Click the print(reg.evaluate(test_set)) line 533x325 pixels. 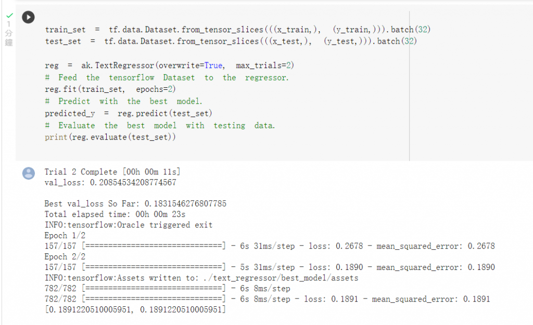coord(110,137)
